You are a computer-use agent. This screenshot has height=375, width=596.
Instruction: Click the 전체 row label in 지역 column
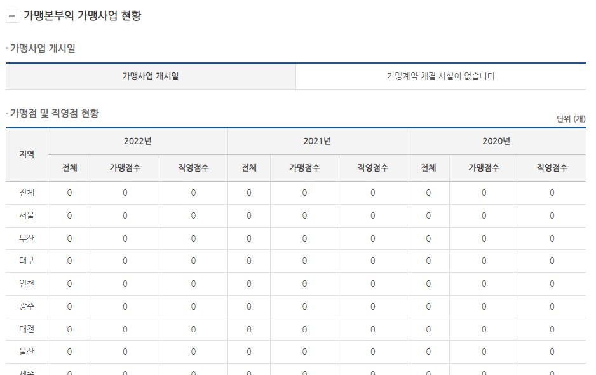tap(27, 193)
